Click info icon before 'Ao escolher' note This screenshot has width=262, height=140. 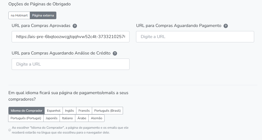(x=10, y=130)
